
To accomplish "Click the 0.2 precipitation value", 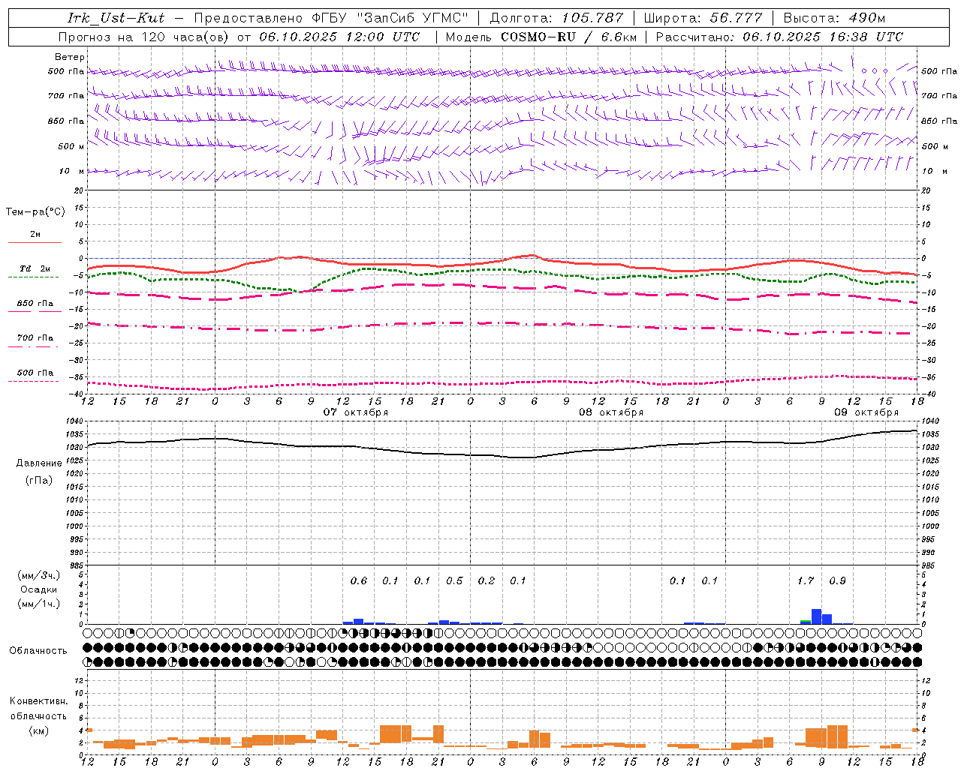I will tap(487, 581).
